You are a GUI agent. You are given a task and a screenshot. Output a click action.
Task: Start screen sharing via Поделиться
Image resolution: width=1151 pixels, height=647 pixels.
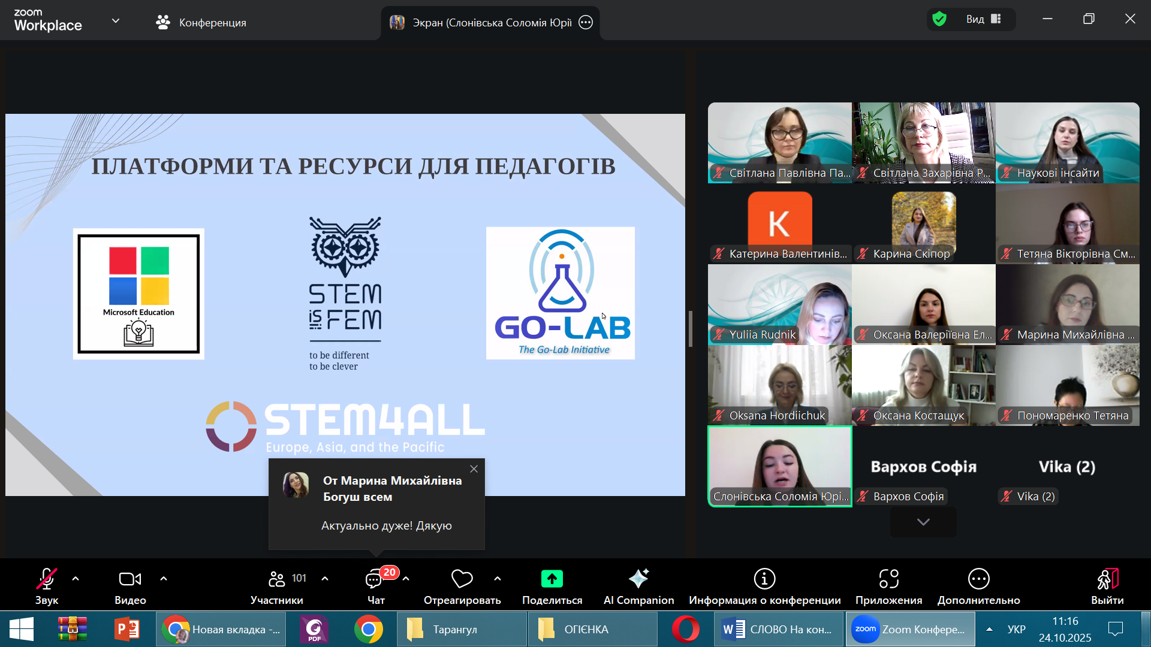pos(552,585)
